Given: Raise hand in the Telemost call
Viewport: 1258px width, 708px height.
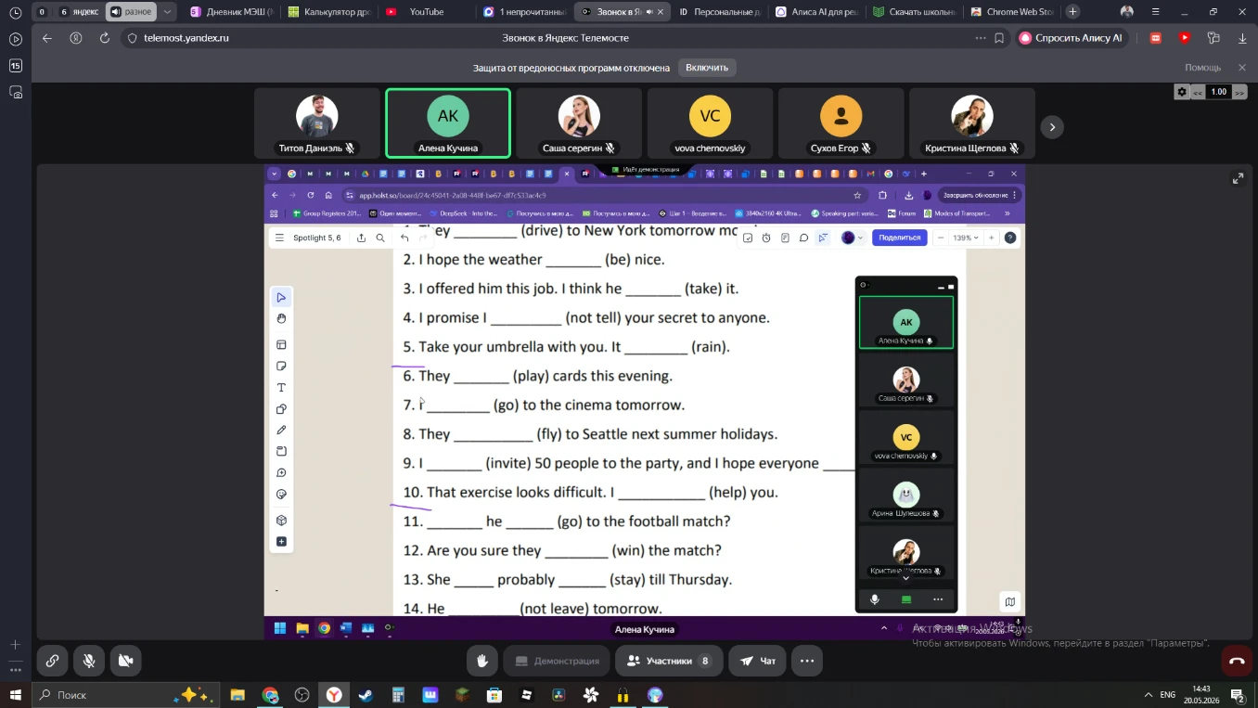Looking at the screenshot, I should click(x=482, y=661).
